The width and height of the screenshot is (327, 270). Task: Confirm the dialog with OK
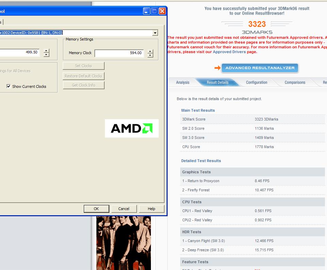(96, 209)
